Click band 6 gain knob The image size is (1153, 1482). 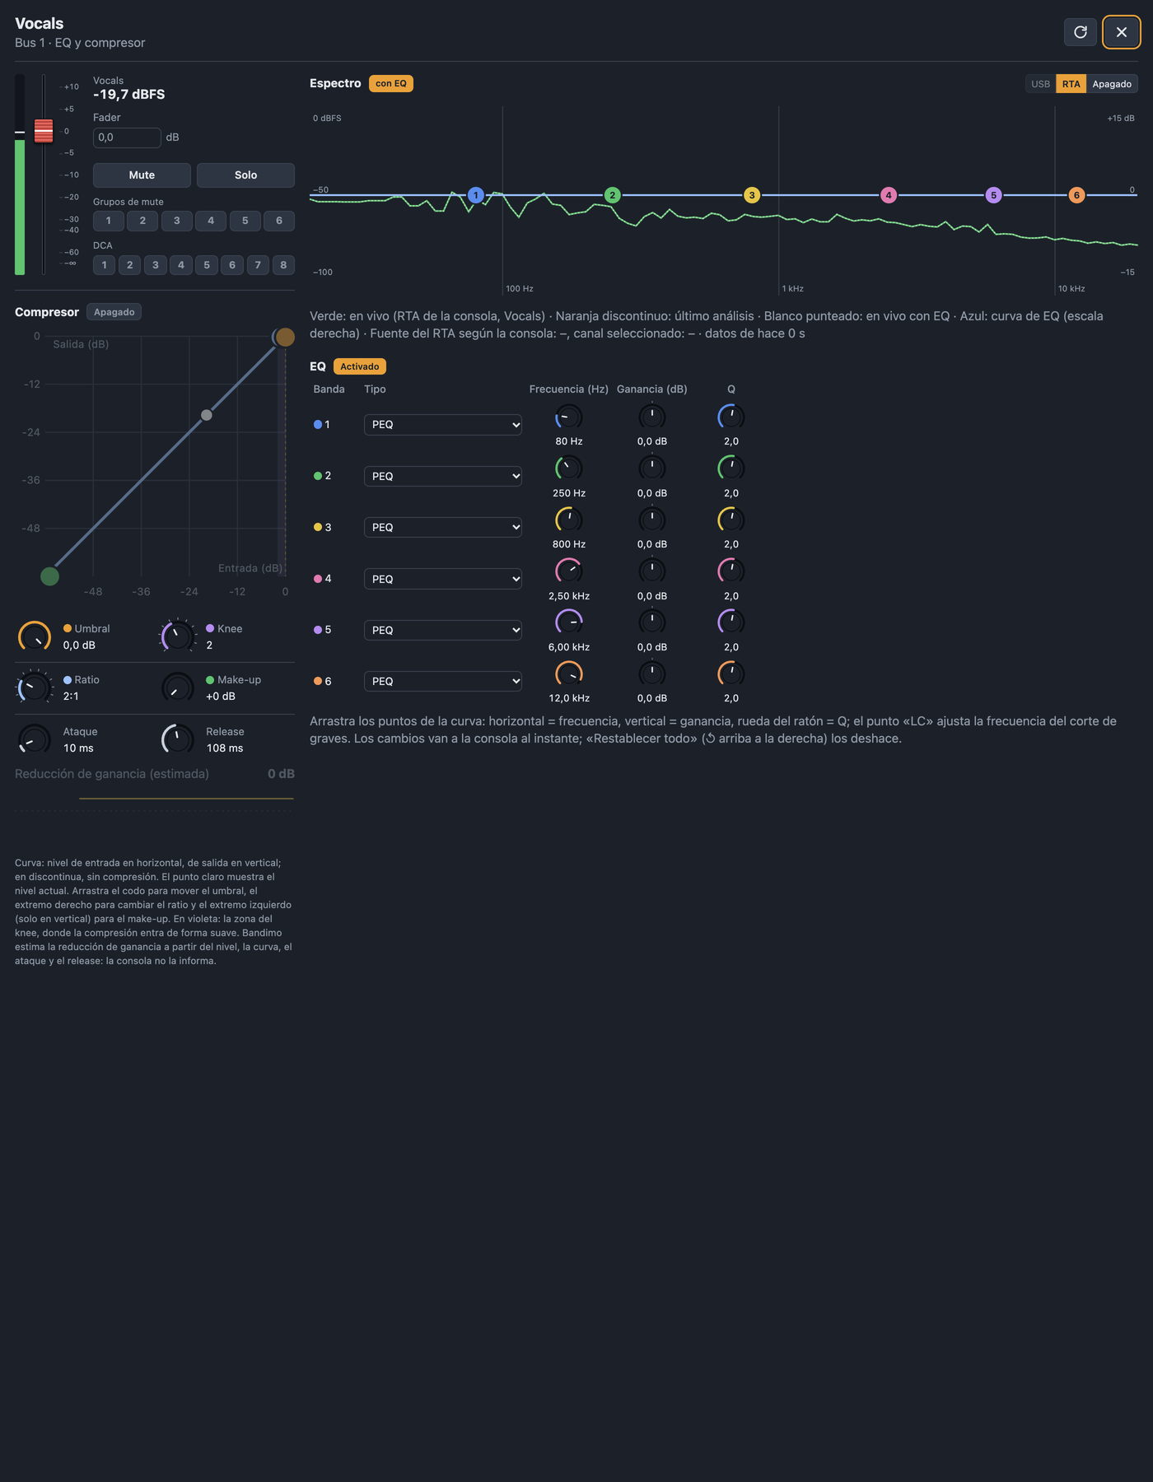click(x=652, y=673)
